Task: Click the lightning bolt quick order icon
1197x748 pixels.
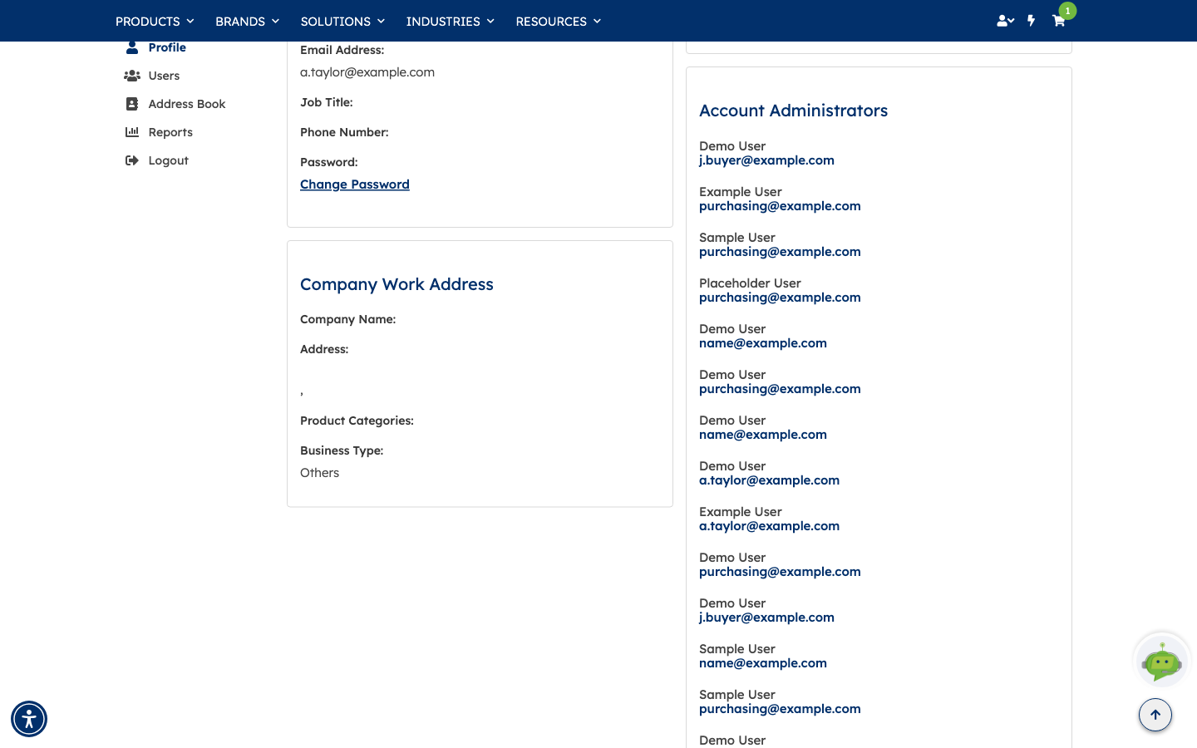Action: click(1032, 21)
